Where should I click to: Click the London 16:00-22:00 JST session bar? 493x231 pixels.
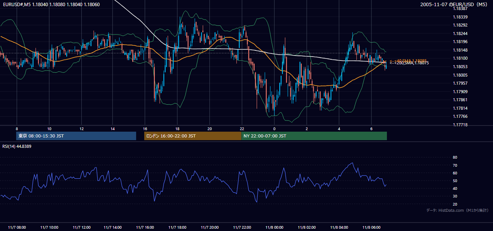(x=192, y=136)
